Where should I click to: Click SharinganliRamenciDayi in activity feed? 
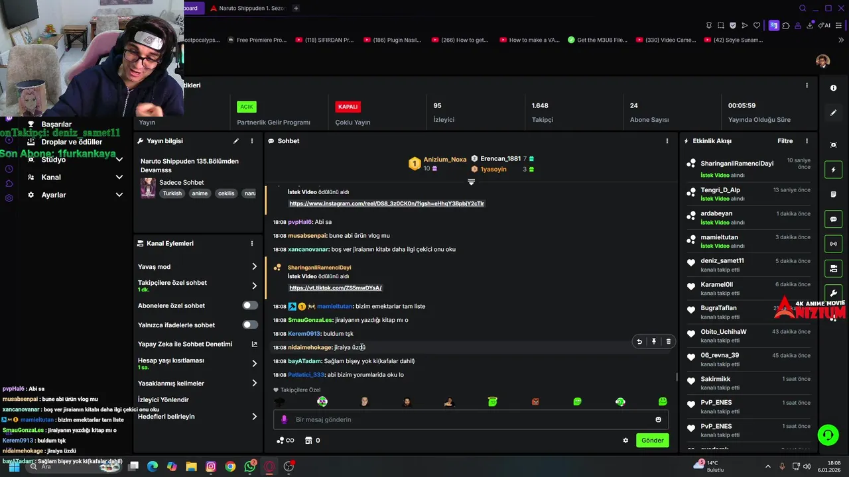coord(737,164)
